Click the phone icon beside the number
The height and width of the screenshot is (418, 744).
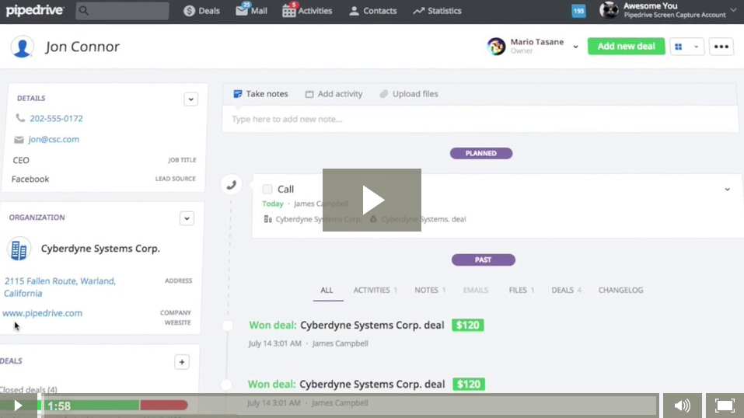point(20,117)
